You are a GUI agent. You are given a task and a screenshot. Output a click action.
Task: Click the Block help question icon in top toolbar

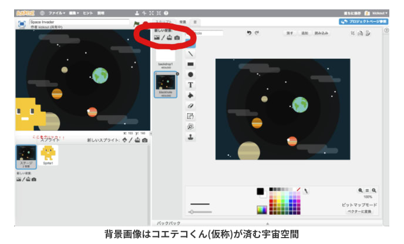pyautogui.click(x=166, y=13)
